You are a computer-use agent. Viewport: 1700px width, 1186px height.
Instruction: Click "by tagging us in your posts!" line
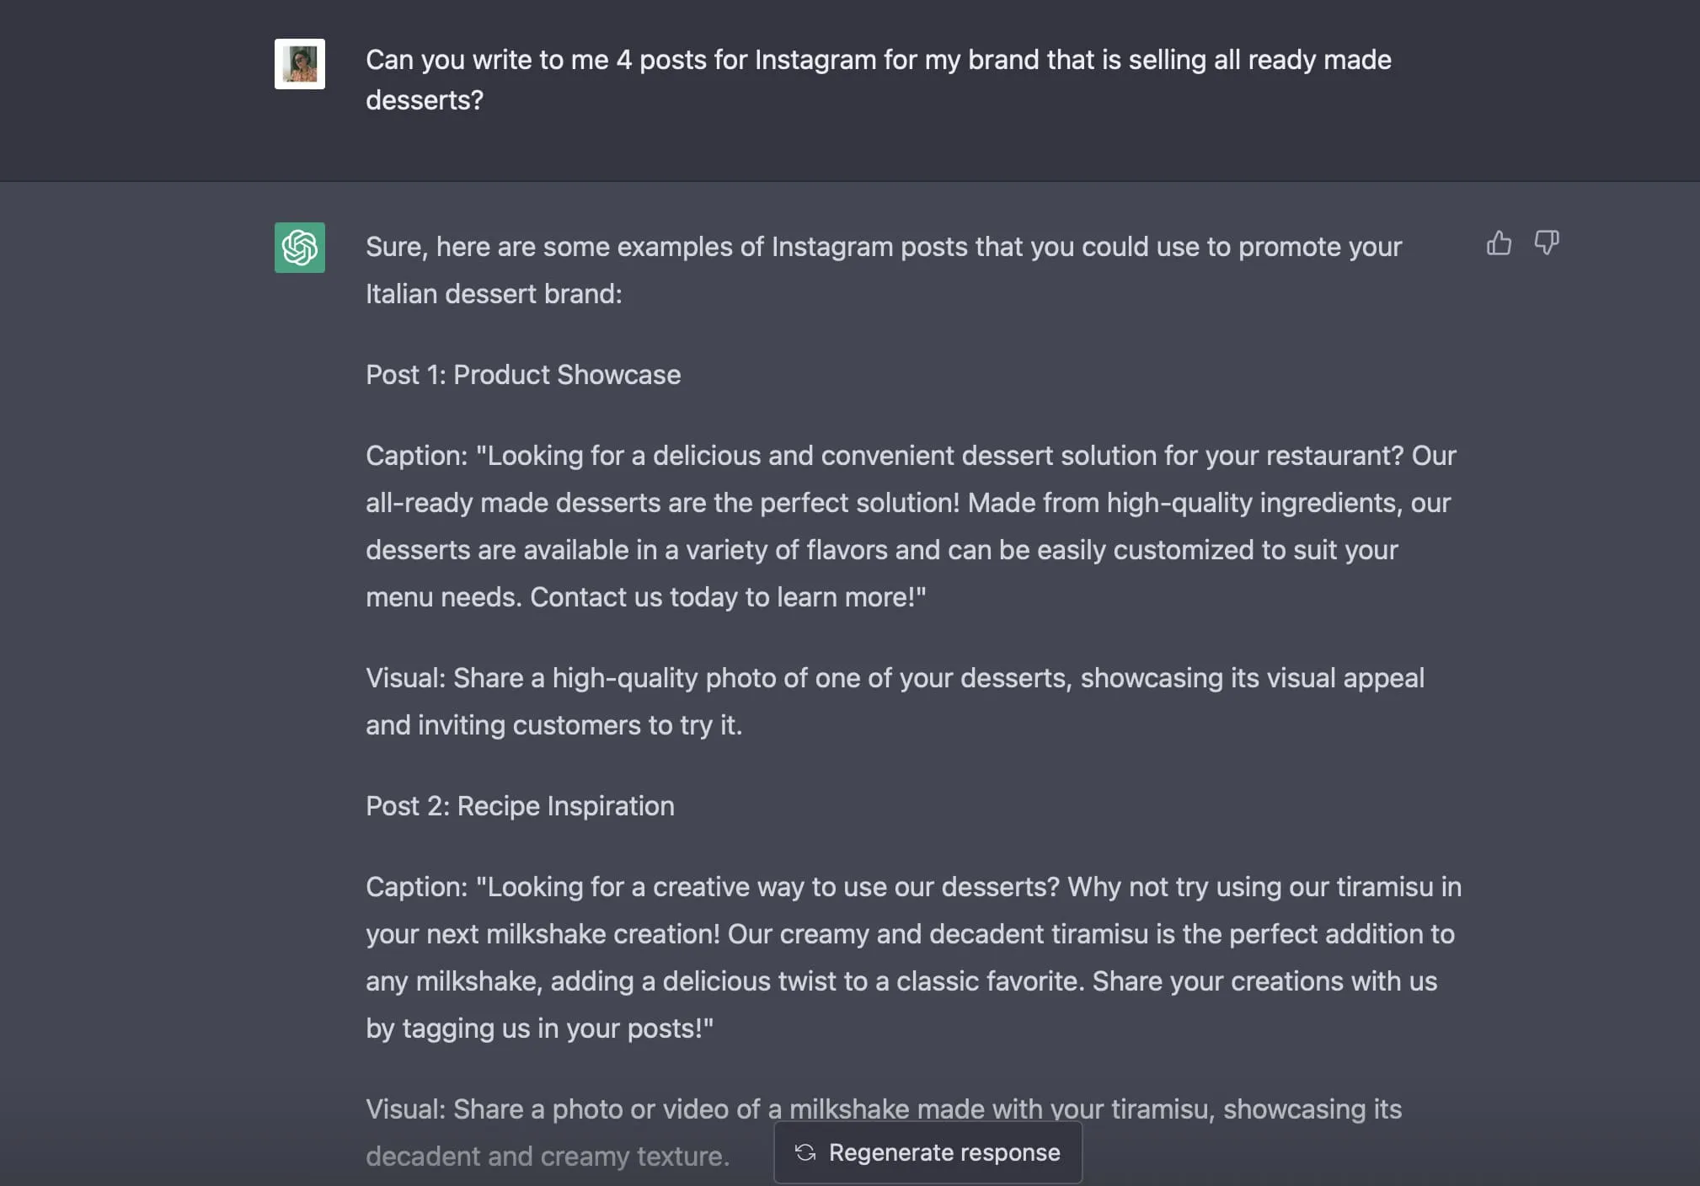pos(539,1028)
